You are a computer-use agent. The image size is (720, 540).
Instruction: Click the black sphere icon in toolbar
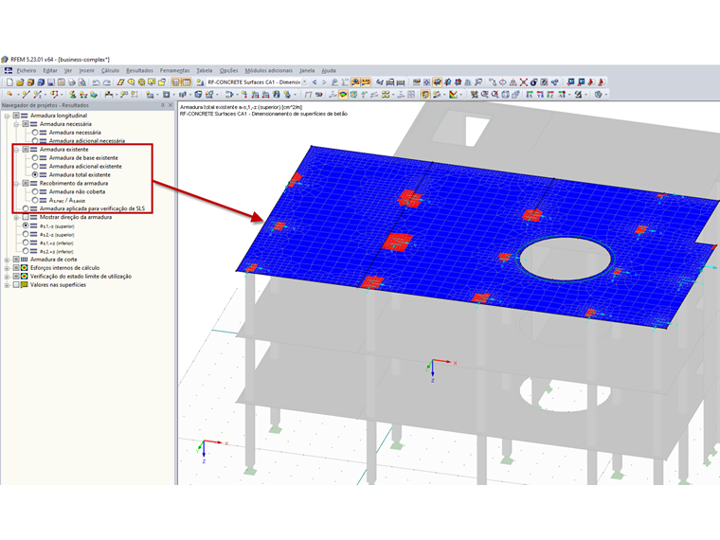pyautogui.click(x=533, y=82)
